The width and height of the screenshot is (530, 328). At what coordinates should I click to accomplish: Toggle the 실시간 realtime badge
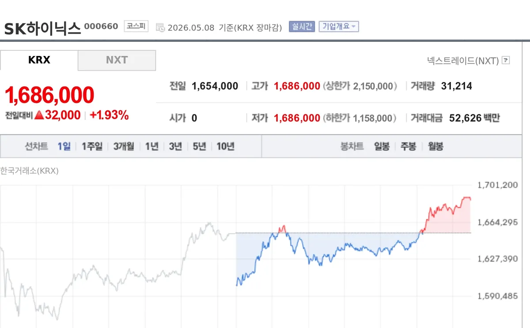click(x=302, y=26)
